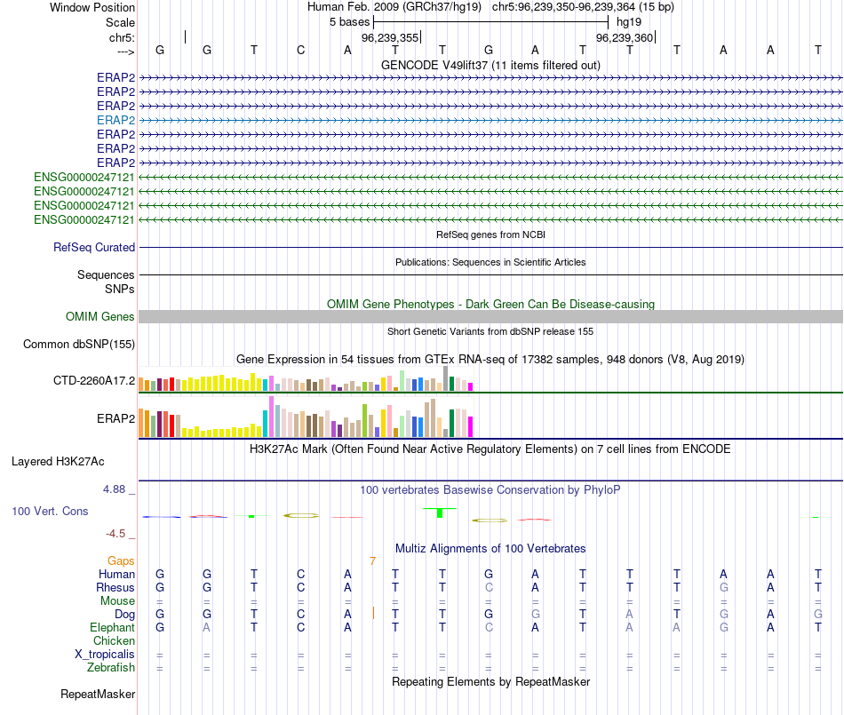Click the orange Gaps label
The image size is (844, 715).
pyautogui.click(x=121, y=561)
